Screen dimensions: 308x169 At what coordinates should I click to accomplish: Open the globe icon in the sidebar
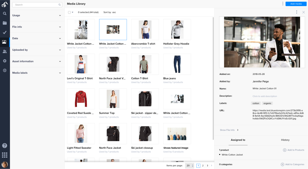coord(5,70)
